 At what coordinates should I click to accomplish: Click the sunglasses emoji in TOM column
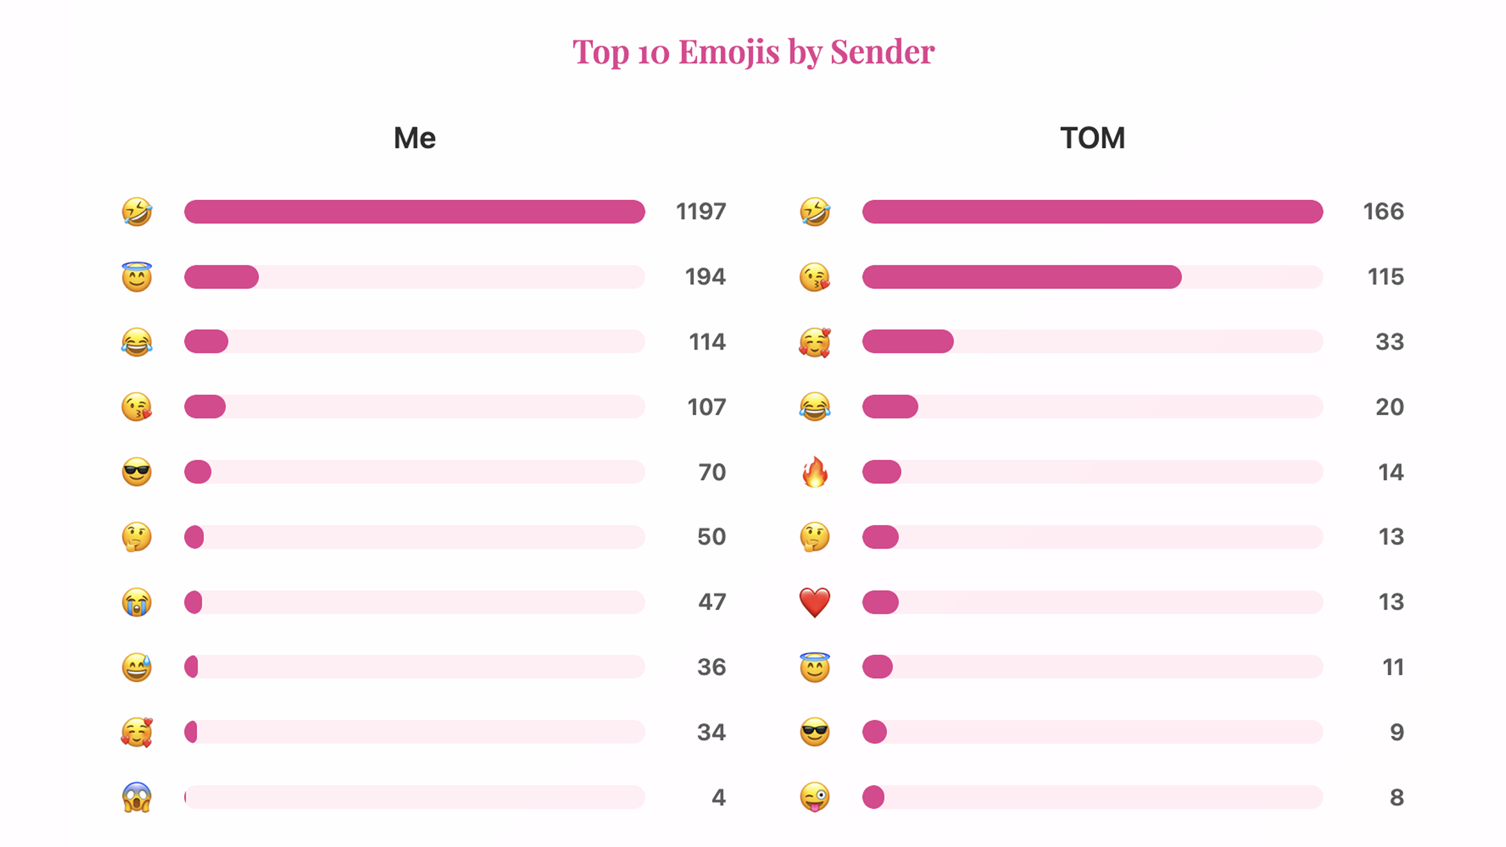814,732
